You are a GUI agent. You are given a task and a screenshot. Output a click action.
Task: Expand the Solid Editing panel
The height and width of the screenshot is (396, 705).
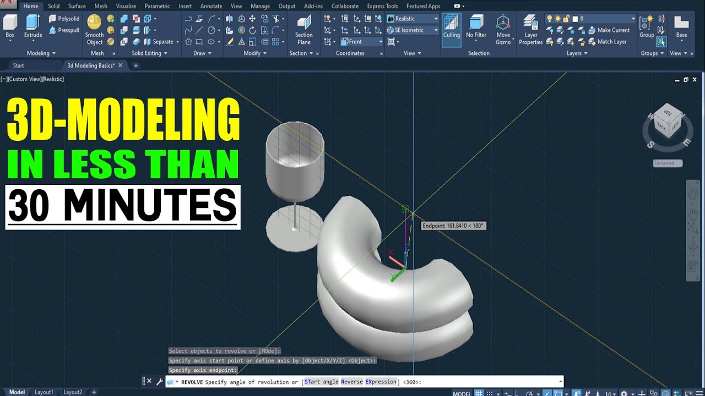[149, 53]
